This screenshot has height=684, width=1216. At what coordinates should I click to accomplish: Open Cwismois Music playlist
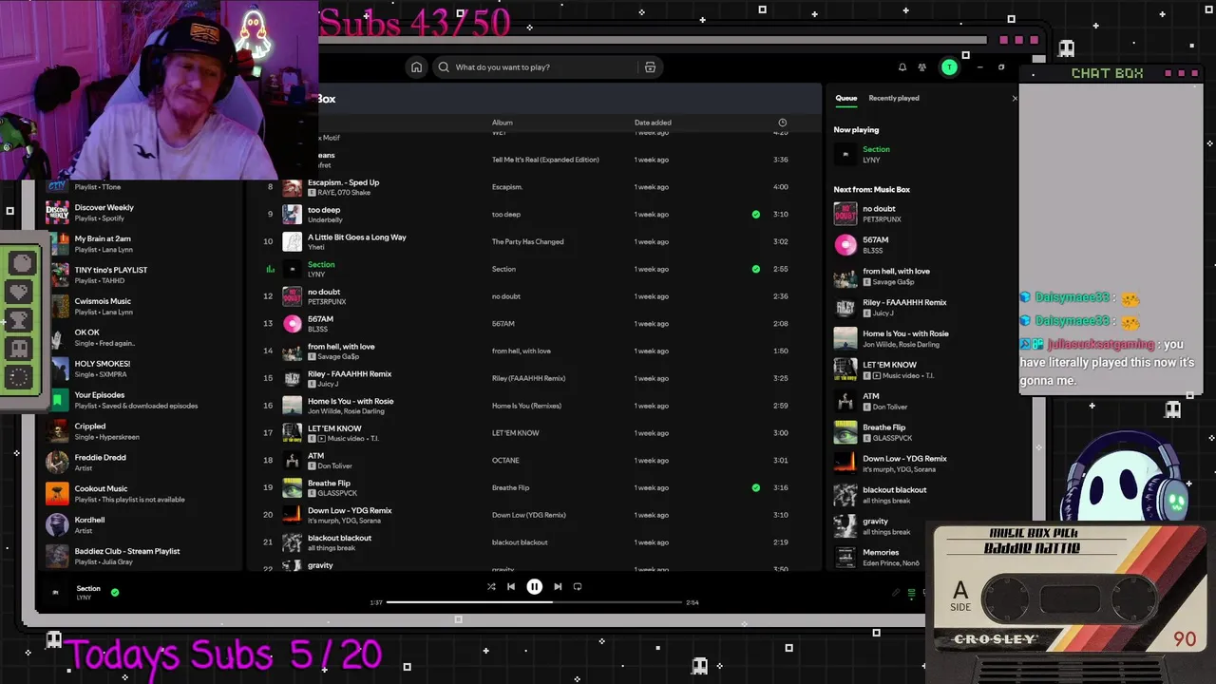pos(142,307)
